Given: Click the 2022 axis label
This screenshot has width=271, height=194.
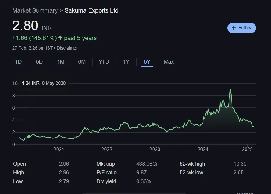Looking at the screenshot, I should pyautogui.click(x=107, y=149).
